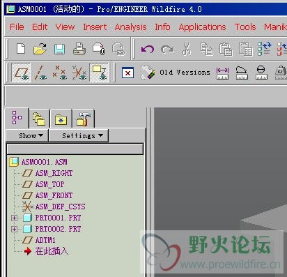Switch to the Favorites tab
The width and height of the screenshot is (287, 277).
tap(61, 119)
